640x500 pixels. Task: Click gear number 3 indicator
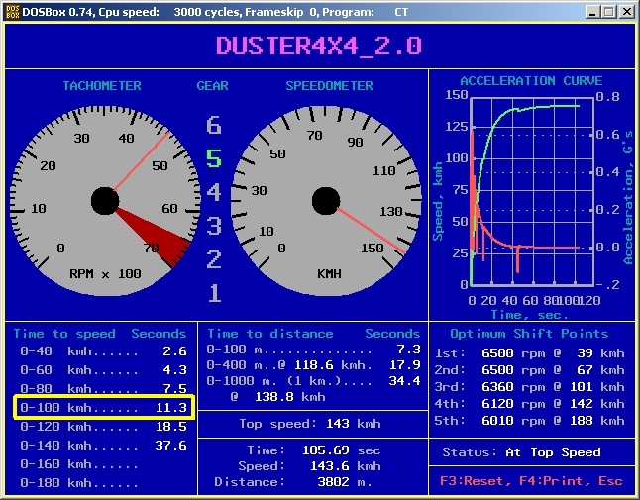(213, 226)
